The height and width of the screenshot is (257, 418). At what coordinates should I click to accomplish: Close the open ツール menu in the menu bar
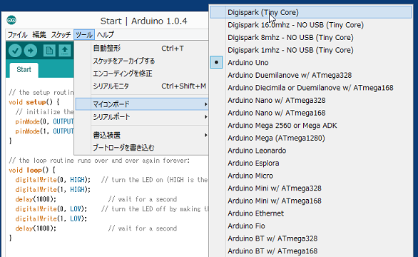(x=84, y=35)
